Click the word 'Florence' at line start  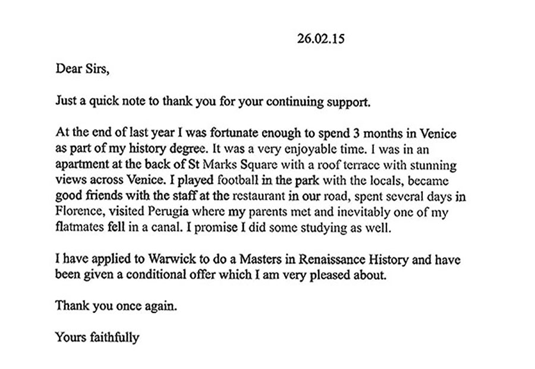pyautogui.click(x=79, y=211)
